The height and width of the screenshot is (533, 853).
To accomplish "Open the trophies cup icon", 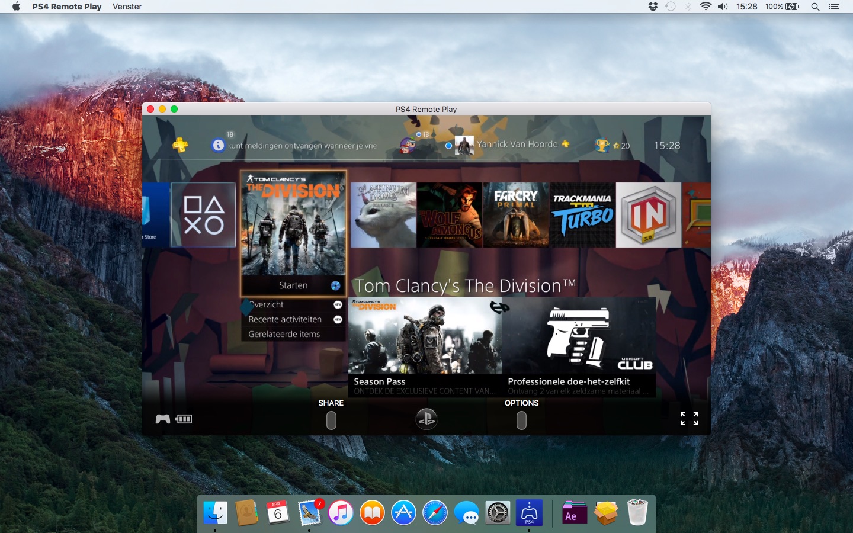I will (x=602, y=145).
